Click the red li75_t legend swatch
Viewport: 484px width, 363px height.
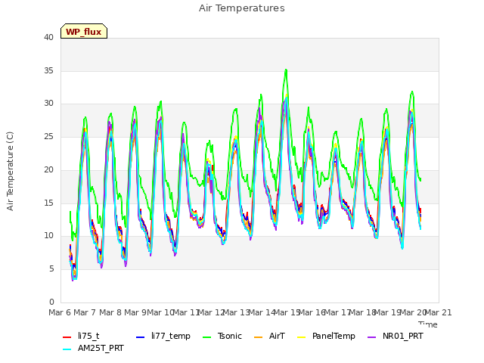point(67,337)
